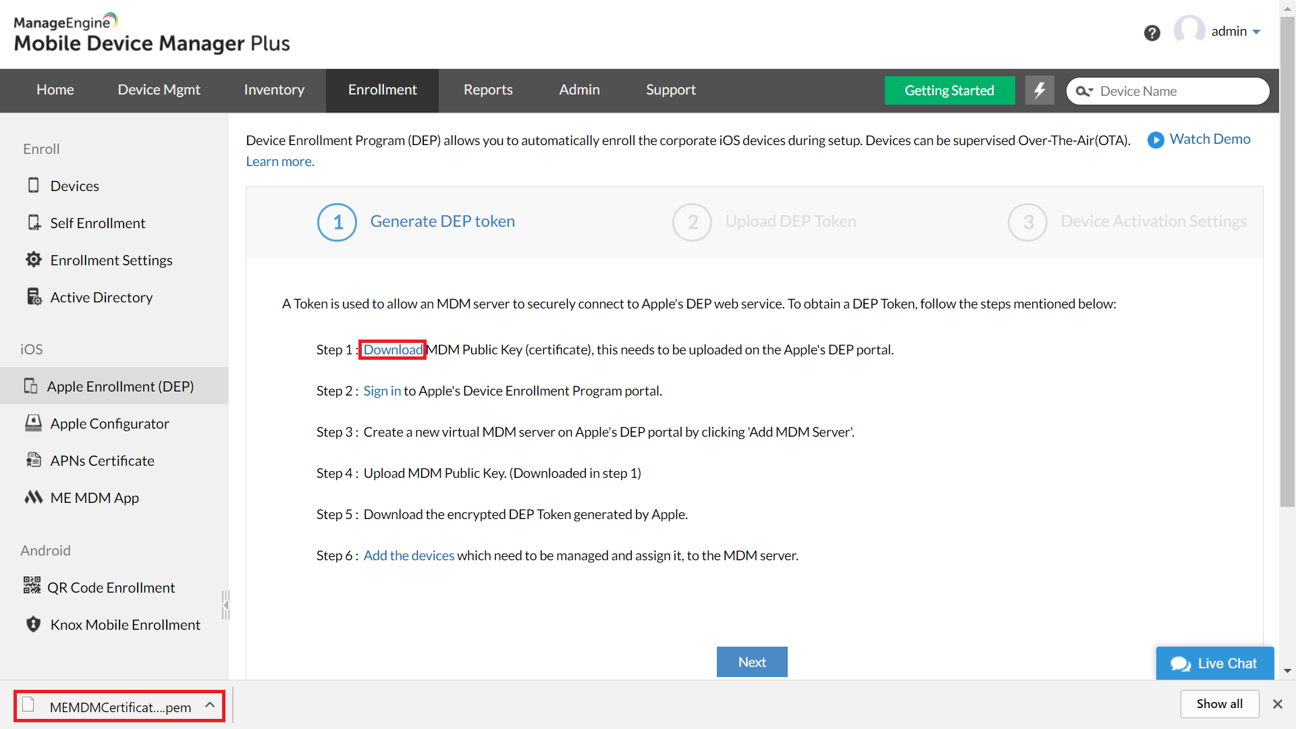Open Self Enrollment from the sidebar
This screenshot has height=729, width=1296.
[97, 223]
